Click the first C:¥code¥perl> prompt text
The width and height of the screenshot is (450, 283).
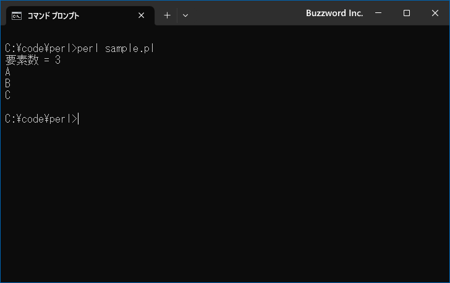point(41,48)
